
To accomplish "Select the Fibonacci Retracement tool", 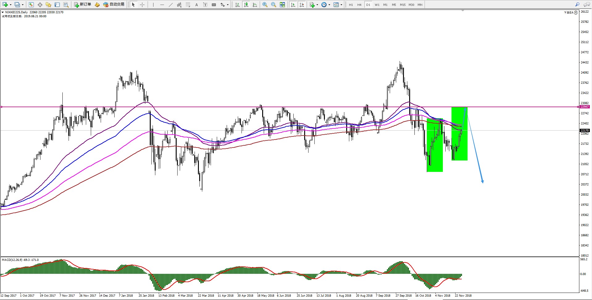I will pyautogui.click(x=188, y=5).
